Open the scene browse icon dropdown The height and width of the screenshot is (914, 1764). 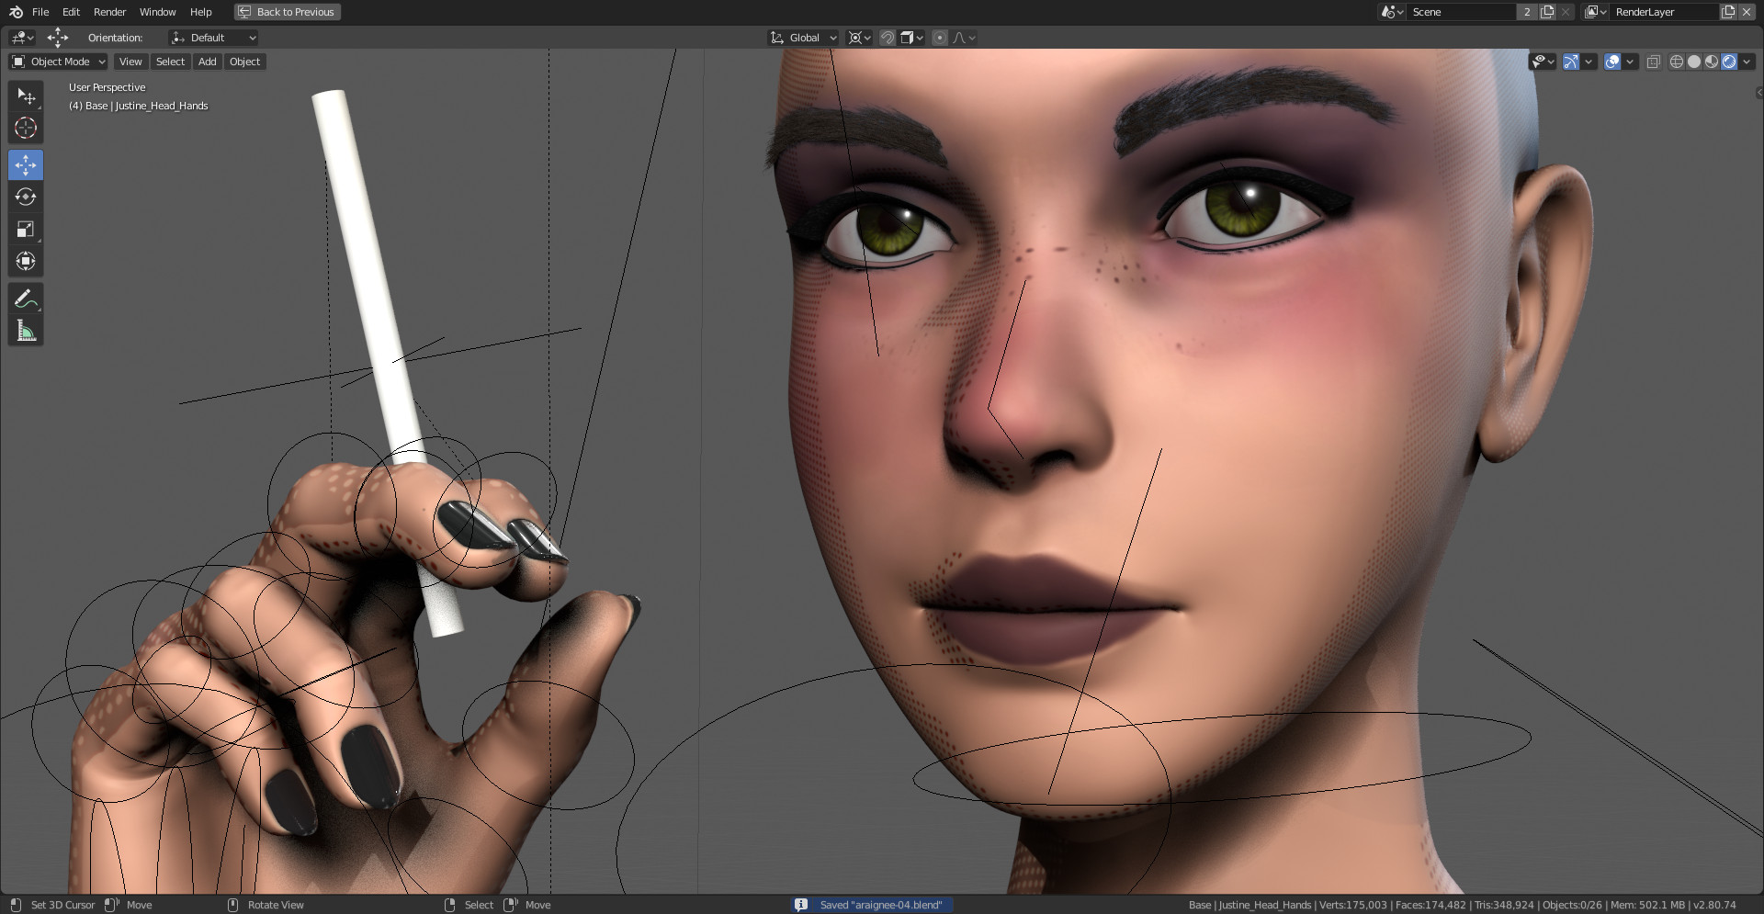click(x=1393, y=12)
